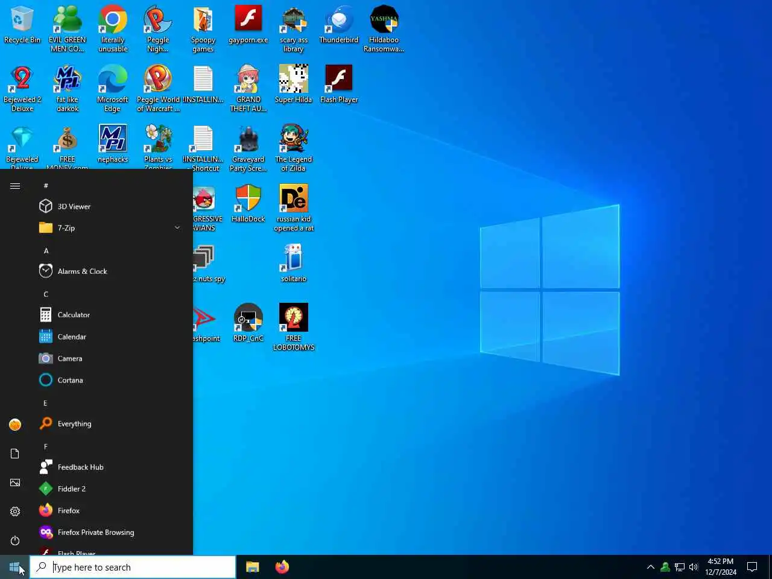Open File Explorer from the taskbar

[x=253, y=567]
